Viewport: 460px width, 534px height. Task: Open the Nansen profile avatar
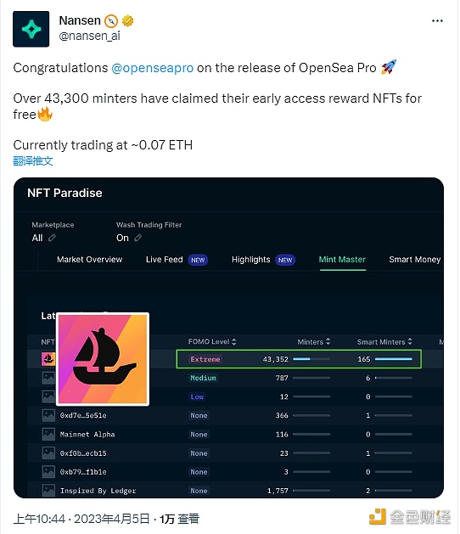[31, 29]
